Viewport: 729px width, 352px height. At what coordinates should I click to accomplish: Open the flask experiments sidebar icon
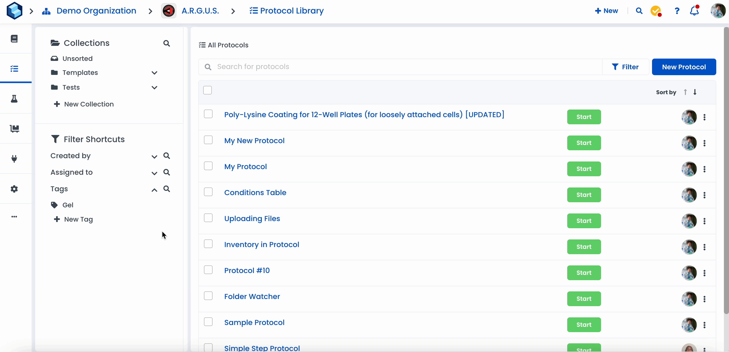(14, 99)
